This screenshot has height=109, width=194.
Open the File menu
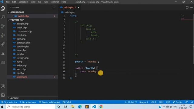tap(8, 2)
